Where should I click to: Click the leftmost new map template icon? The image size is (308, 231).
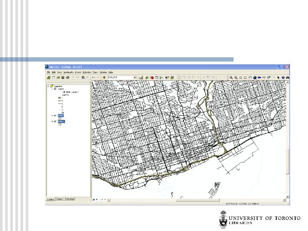click(49, 77)
